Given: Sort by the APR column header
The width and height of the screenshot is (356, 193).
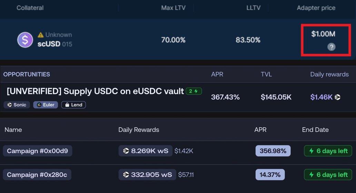Looking at the screenshot, I should pos(217,74).
